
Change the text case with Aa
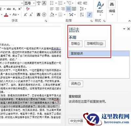pyautogui.click(x=15, y=15)
